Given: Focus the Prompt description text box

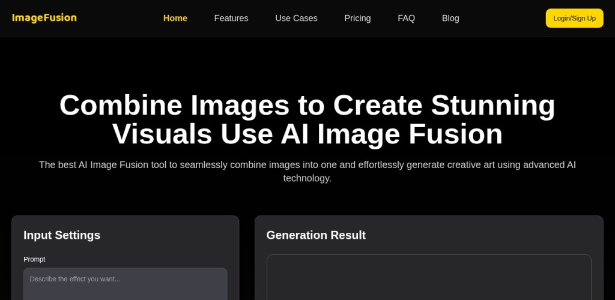Looking at the screenshot, I should (125, 288).
